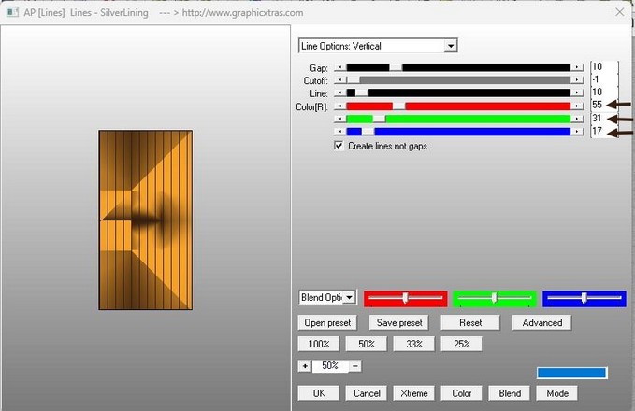Click right arrow of the Gap slider

click(578, 67)
